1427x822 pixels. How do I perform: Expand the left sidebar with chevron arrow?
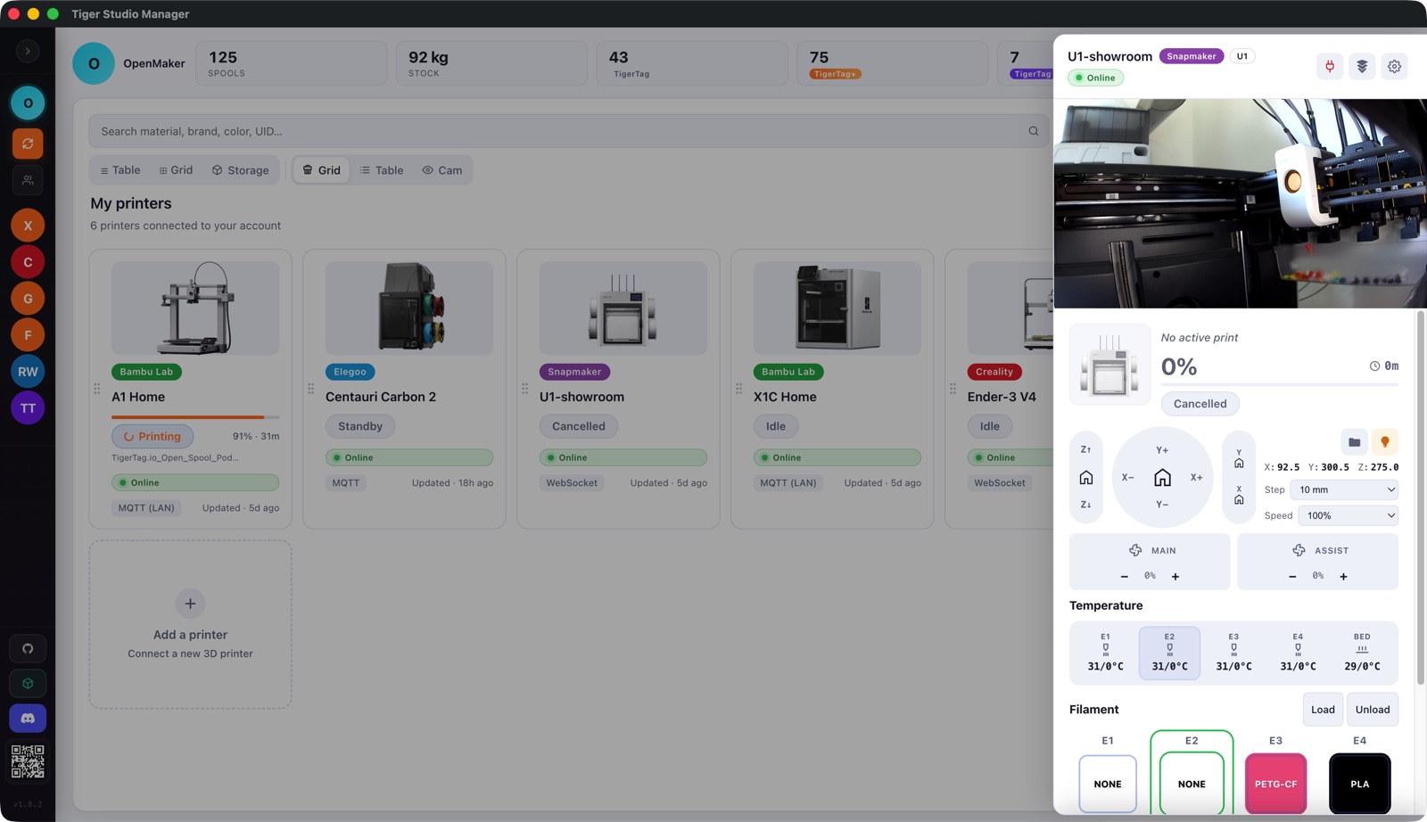tap(28, 52)
